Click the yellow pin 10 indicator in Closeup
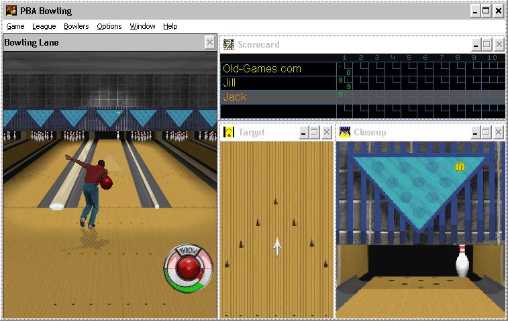 click(x=460, y=167)
